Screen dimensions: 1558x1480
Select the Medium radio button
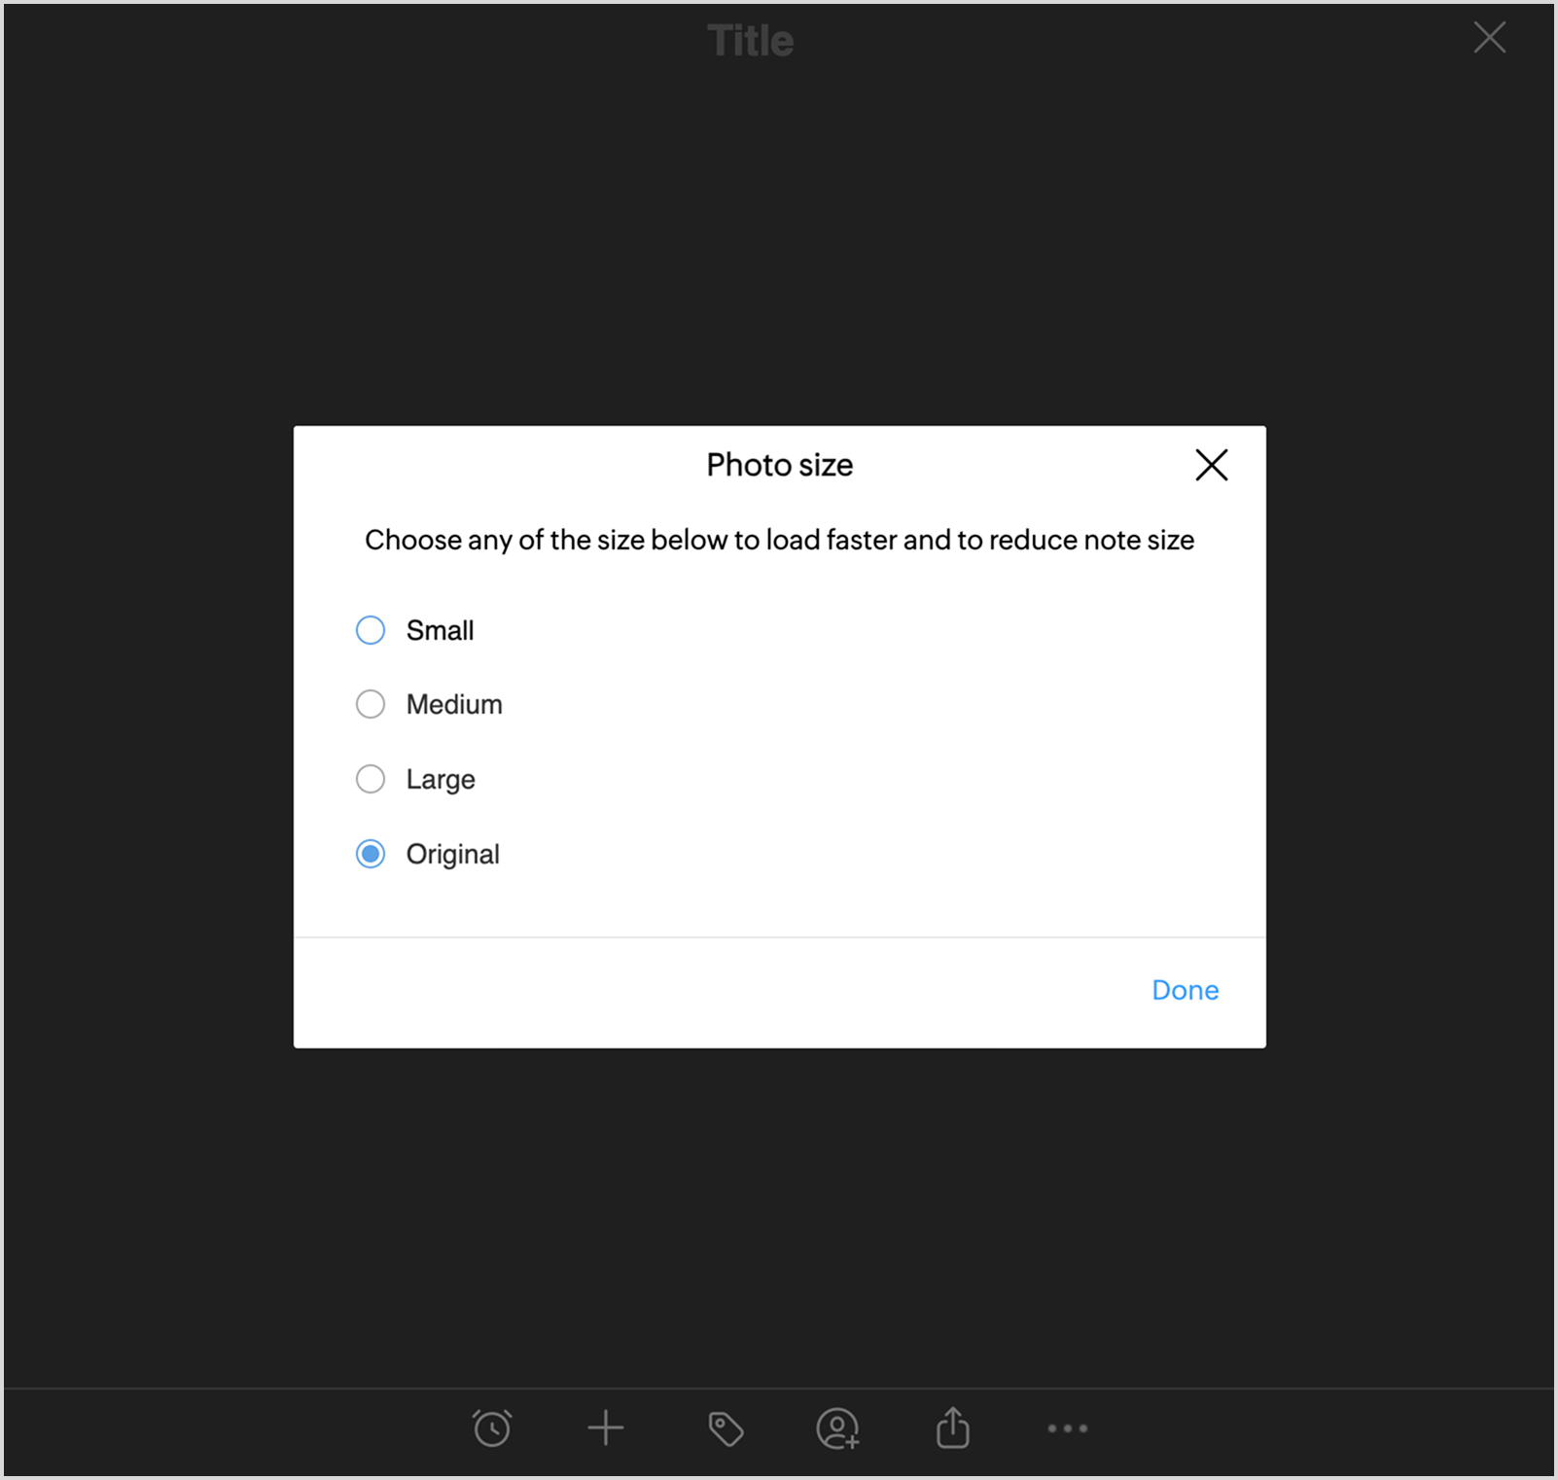371,704
